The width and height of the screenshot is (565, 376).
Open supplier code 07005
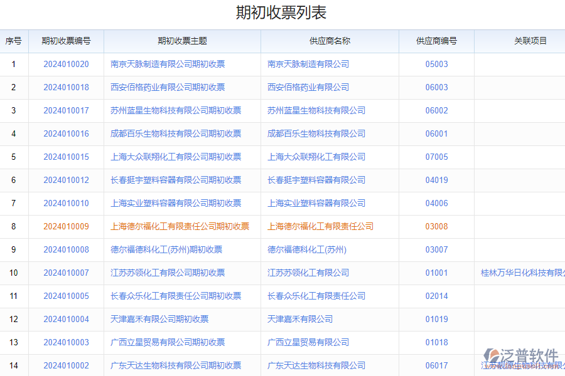436,157
